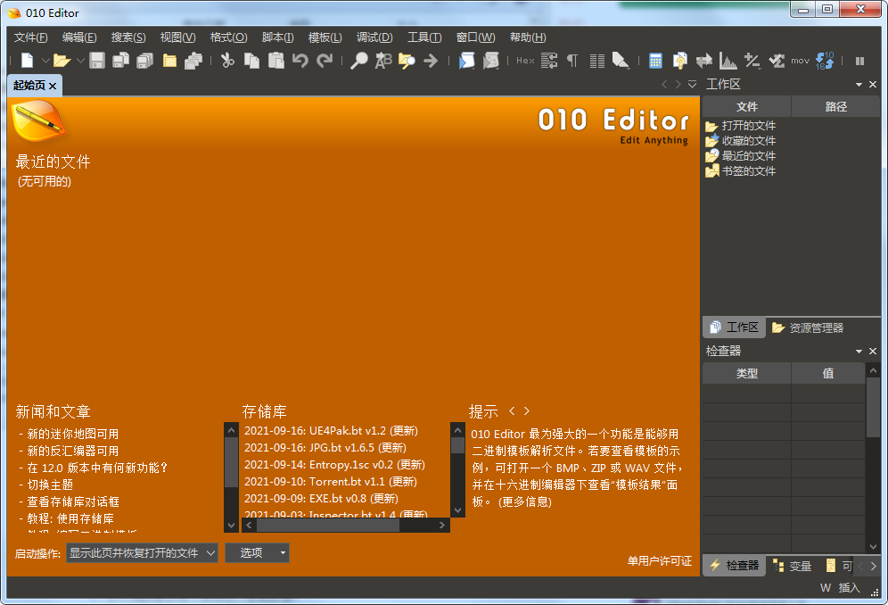Open the tab list dropdown arrow
Viewport: 888px width, 605px height.
[692, 85]
